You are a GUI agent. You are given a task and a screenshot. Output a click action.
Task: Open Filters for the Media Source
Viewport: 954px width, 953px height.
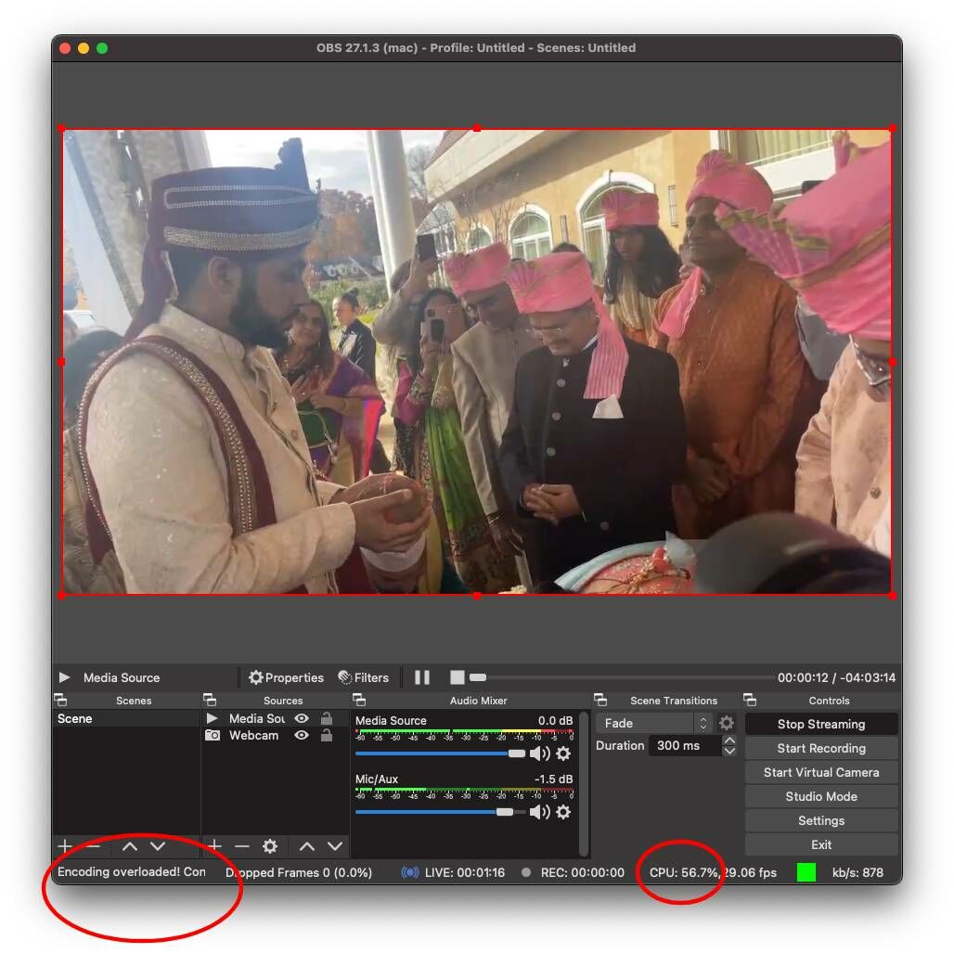(364, 677)
